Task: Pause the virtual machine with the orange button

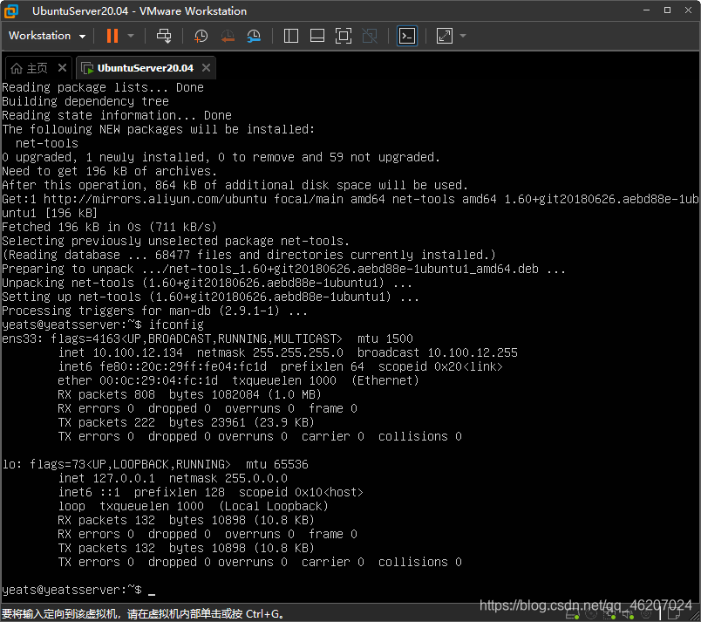Action: coord(112,36)
